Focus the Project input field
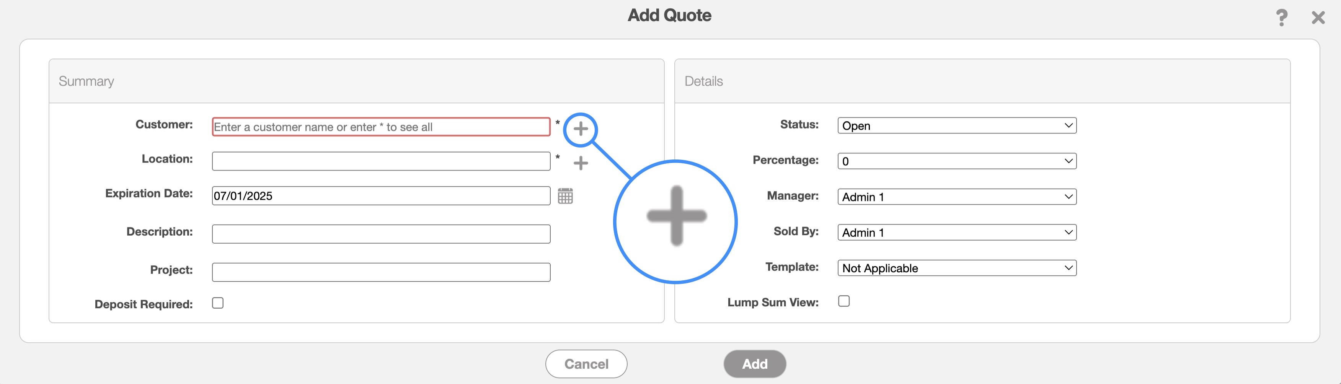Screen dimensions: 1341x384 coord(380,272)
